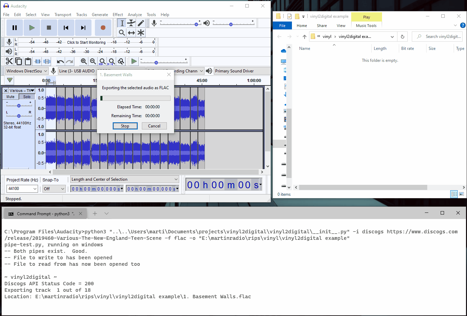The image size is (467, 316).
Task: Open a new Command Prompt tab
Action: pyautogui.click(x=95, y=214)
